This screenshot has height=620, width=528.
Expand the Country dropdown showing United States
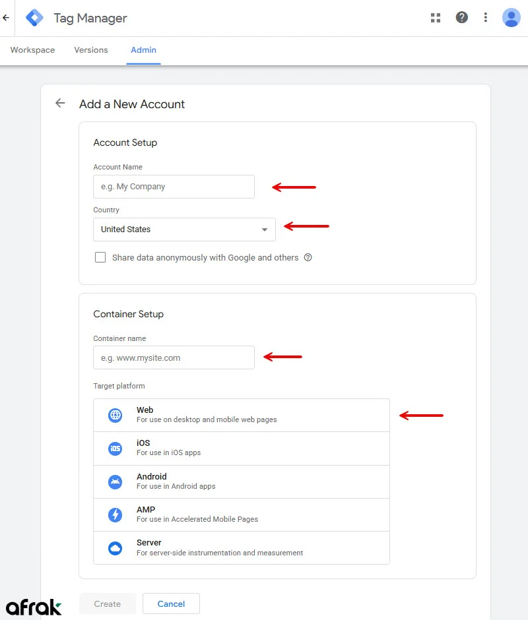click(184, 230)
